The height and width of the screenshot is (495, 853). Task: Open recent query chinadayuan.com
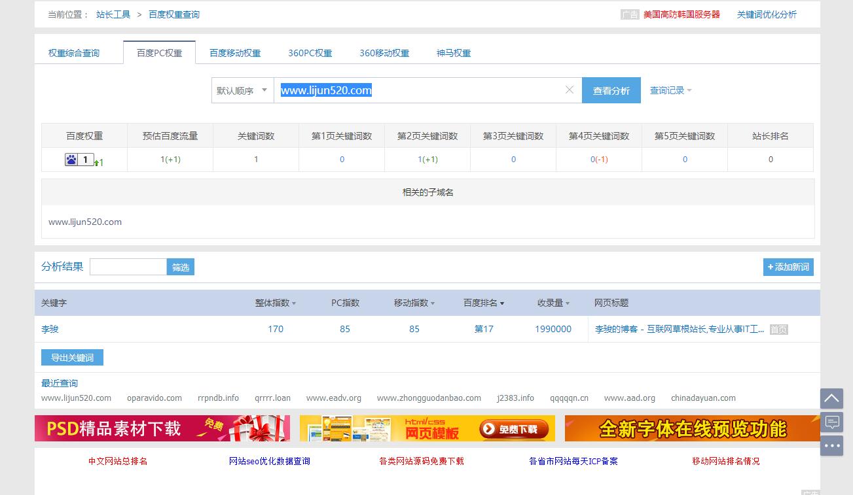pos(703,398)
